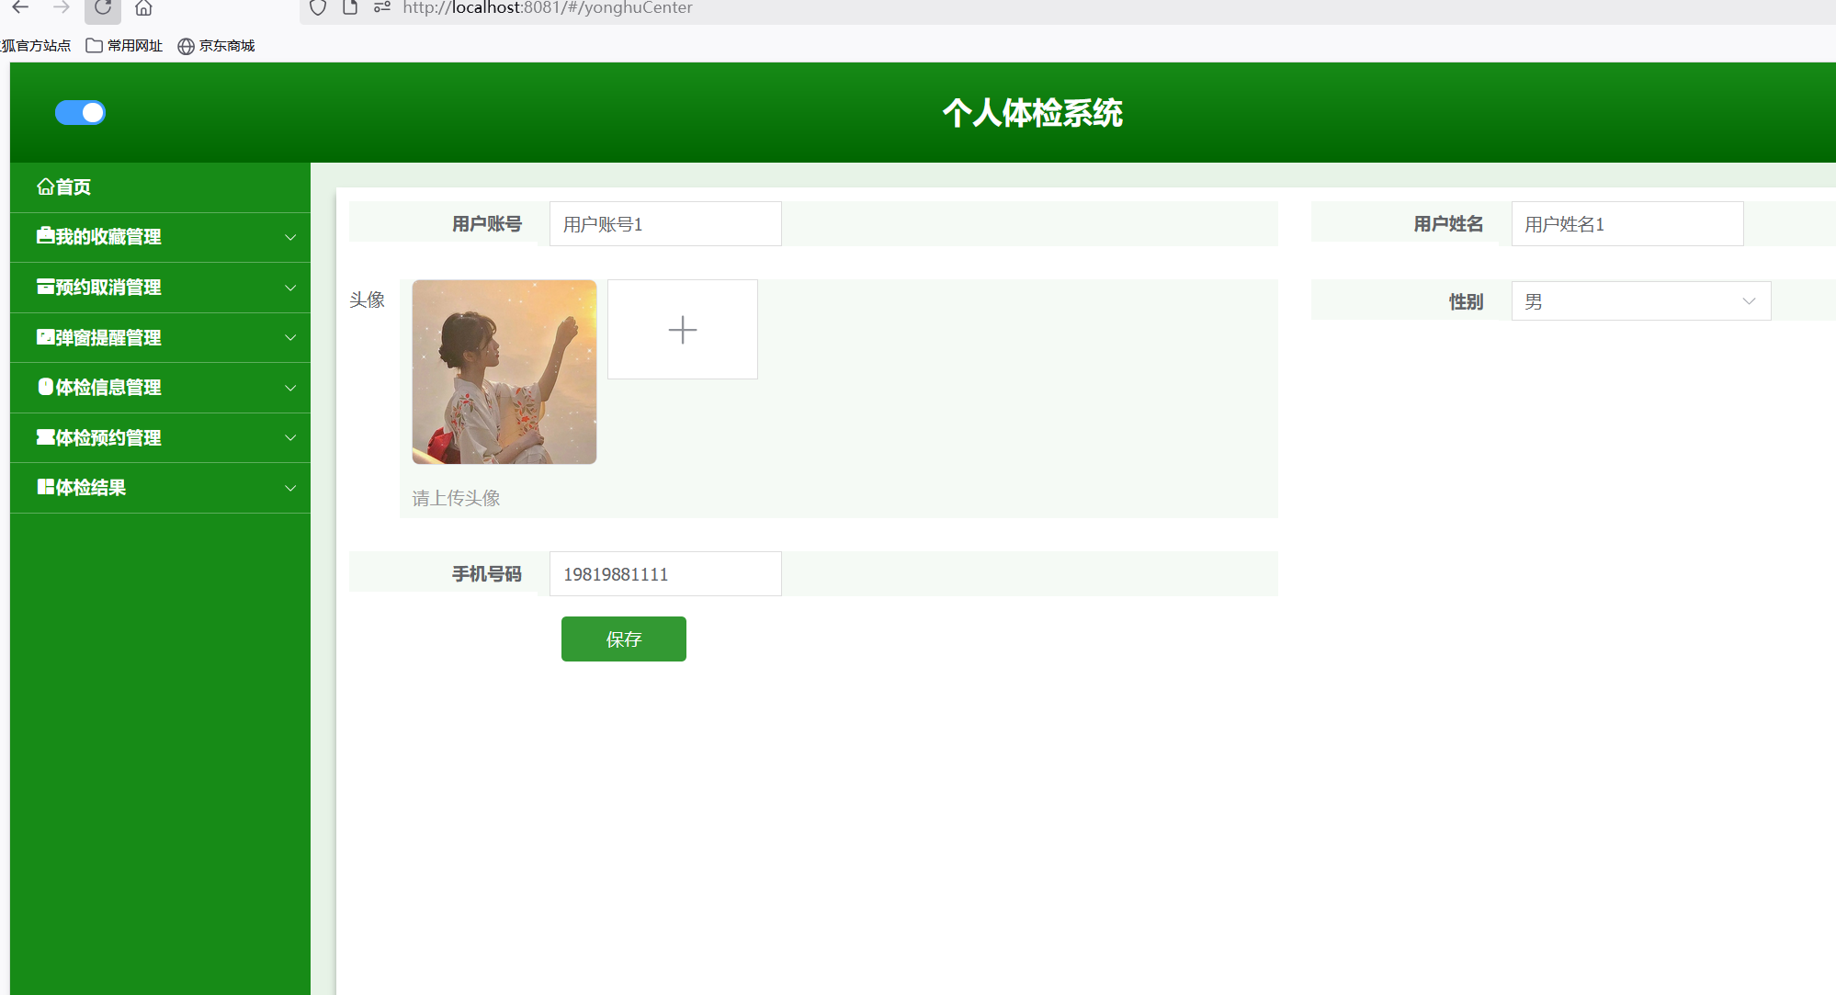Click the home icon beside 首页
Viewport: 1836px width, 995px height.
[45, 187]
